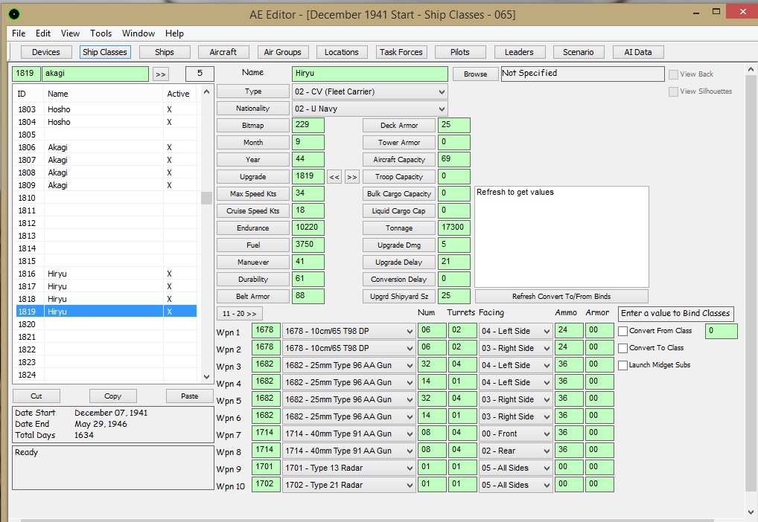Click the search forward '>>' button beside akagi
This screenshot has width=758, height=522.
pyautogui.click(x=160, y=74)
